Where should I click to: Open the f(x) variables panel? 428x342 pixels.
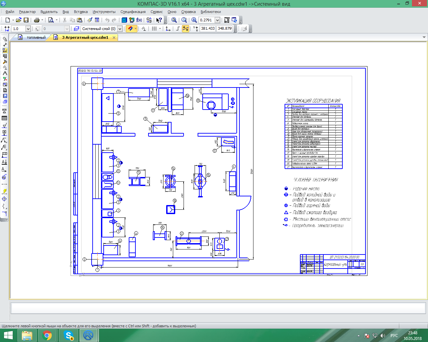pos(139,20)
